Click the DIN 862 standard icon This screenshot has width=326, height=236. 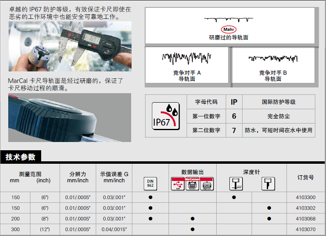coord(151,183)
